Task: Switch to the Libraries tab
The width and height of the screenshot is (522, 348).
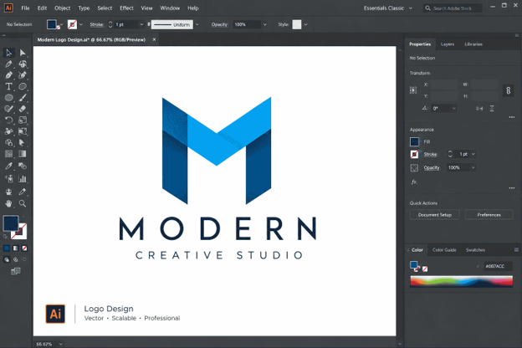Action: [x=473, y=44]
